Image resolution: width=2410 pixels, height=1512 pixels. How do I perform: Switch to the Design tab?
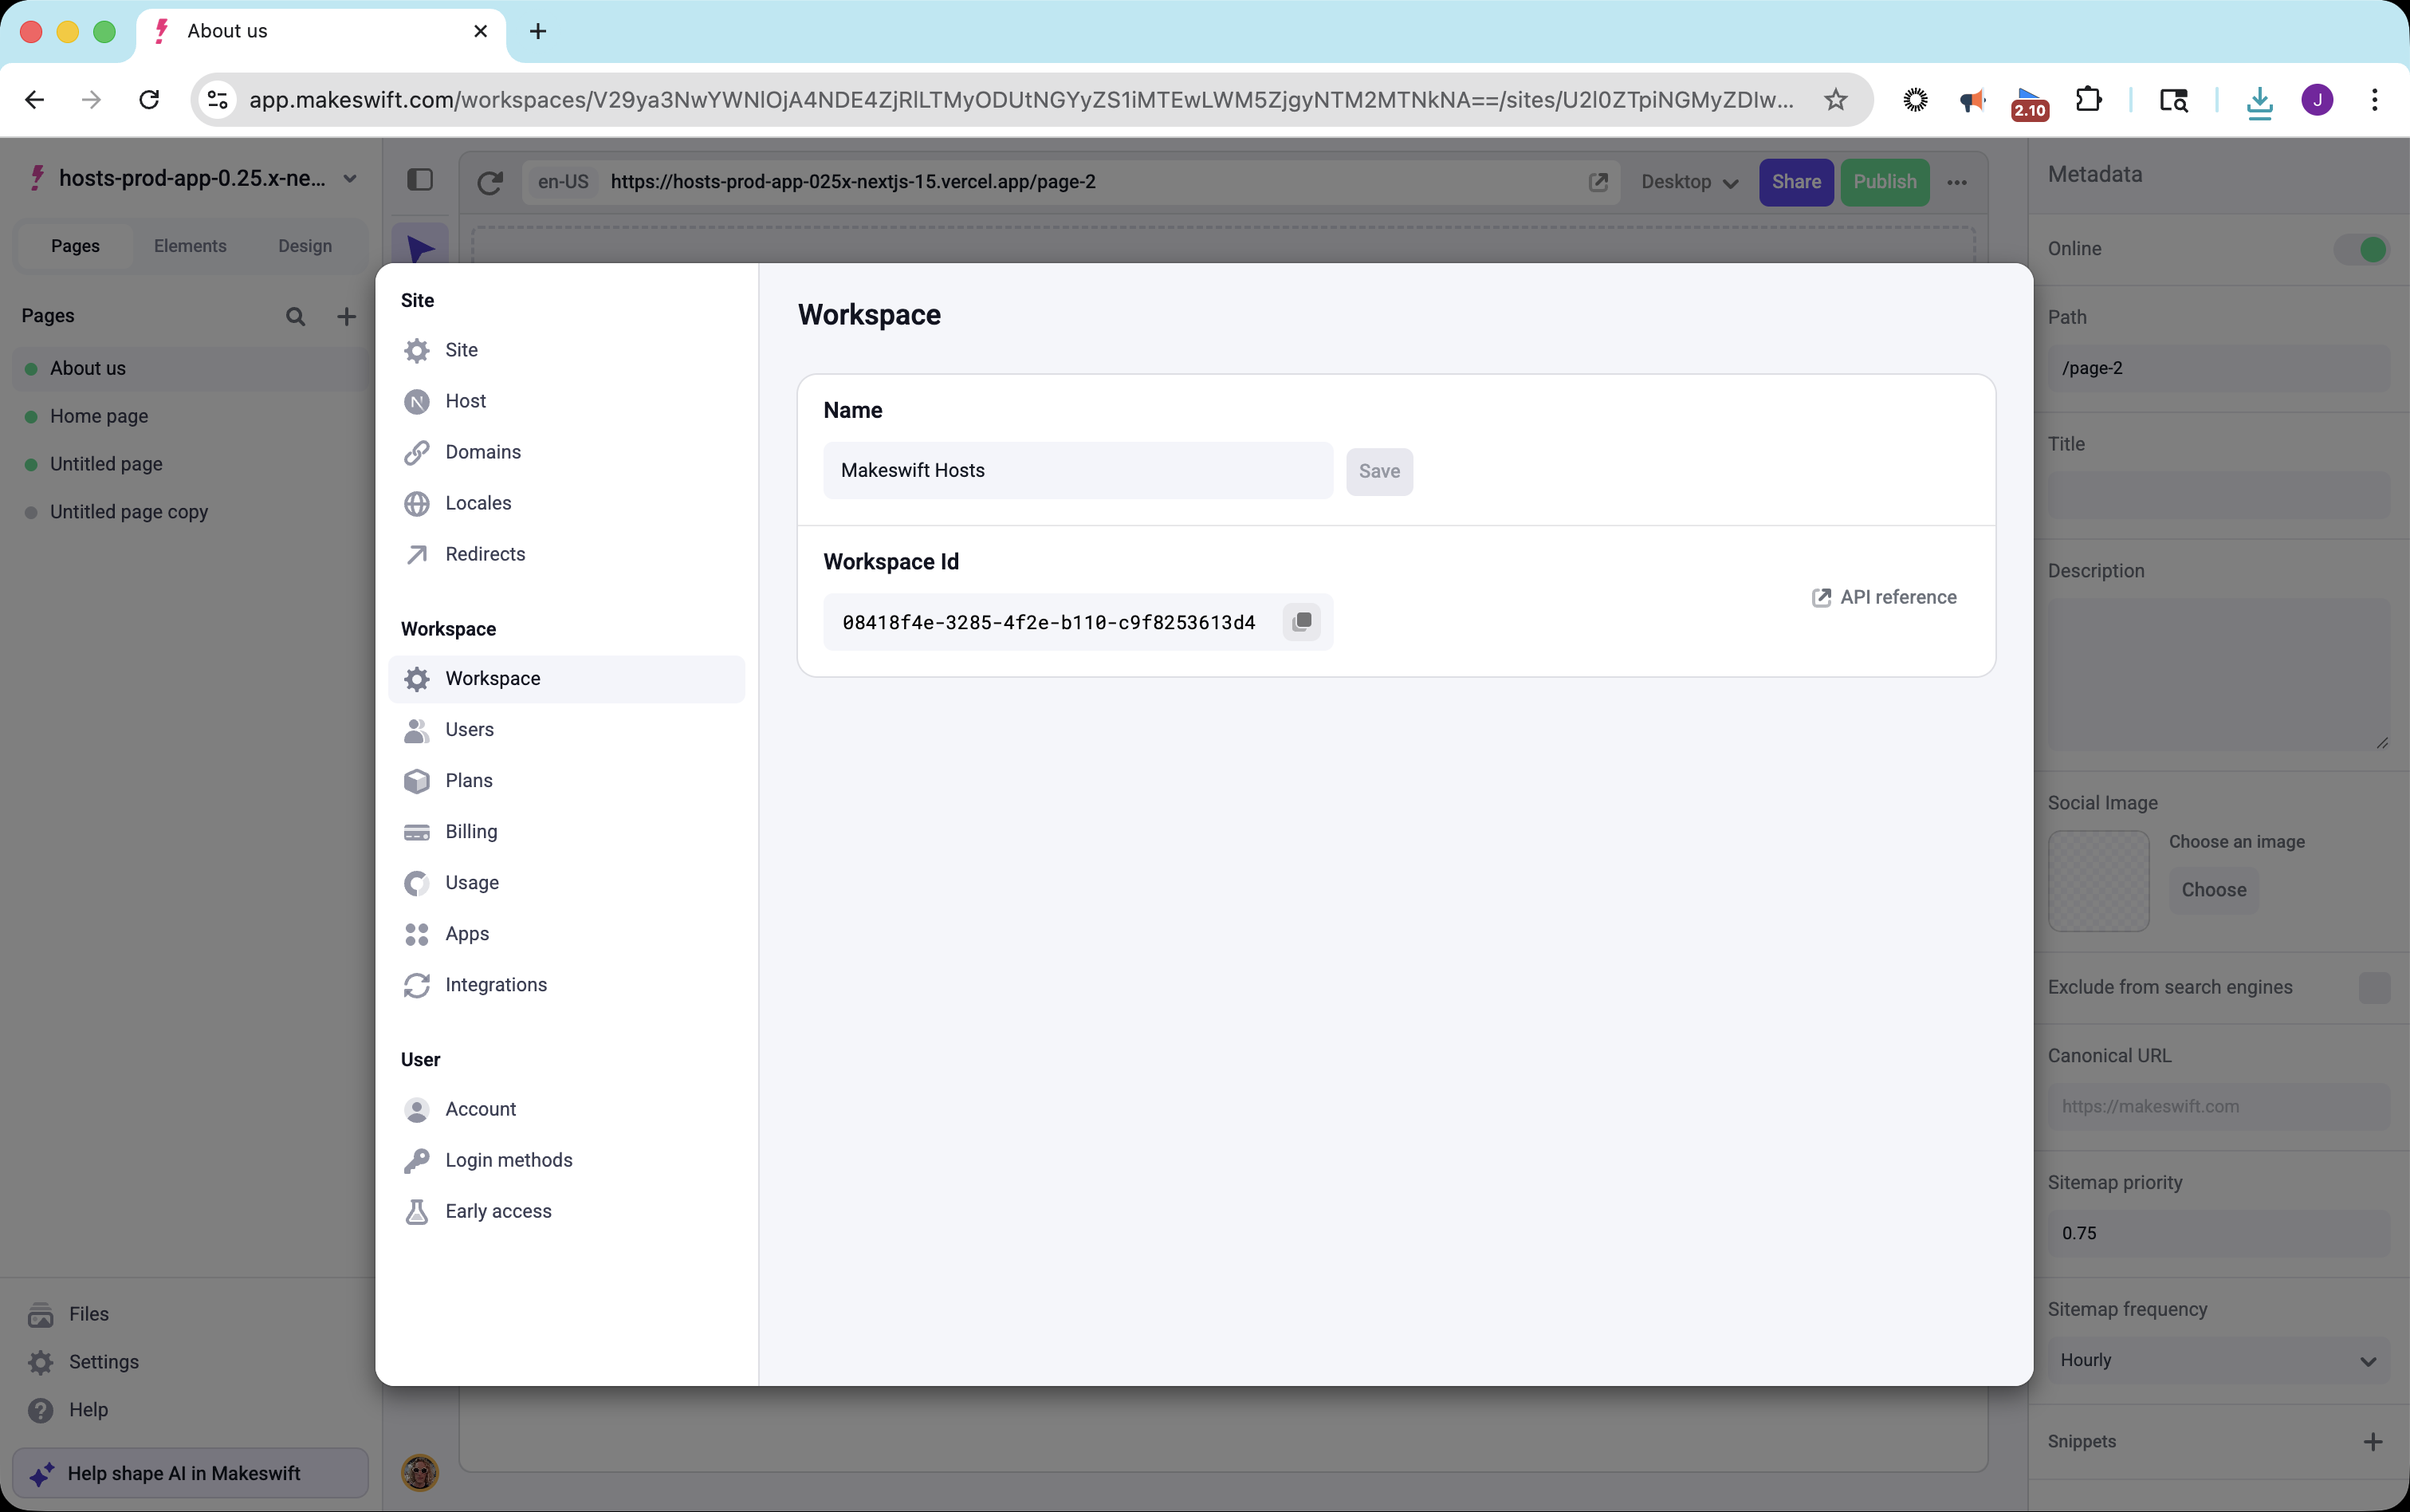point(306,245)
